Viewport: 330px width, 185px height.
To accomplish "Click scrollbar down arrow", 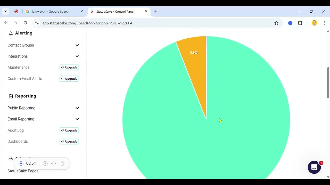I will [328, 177].
